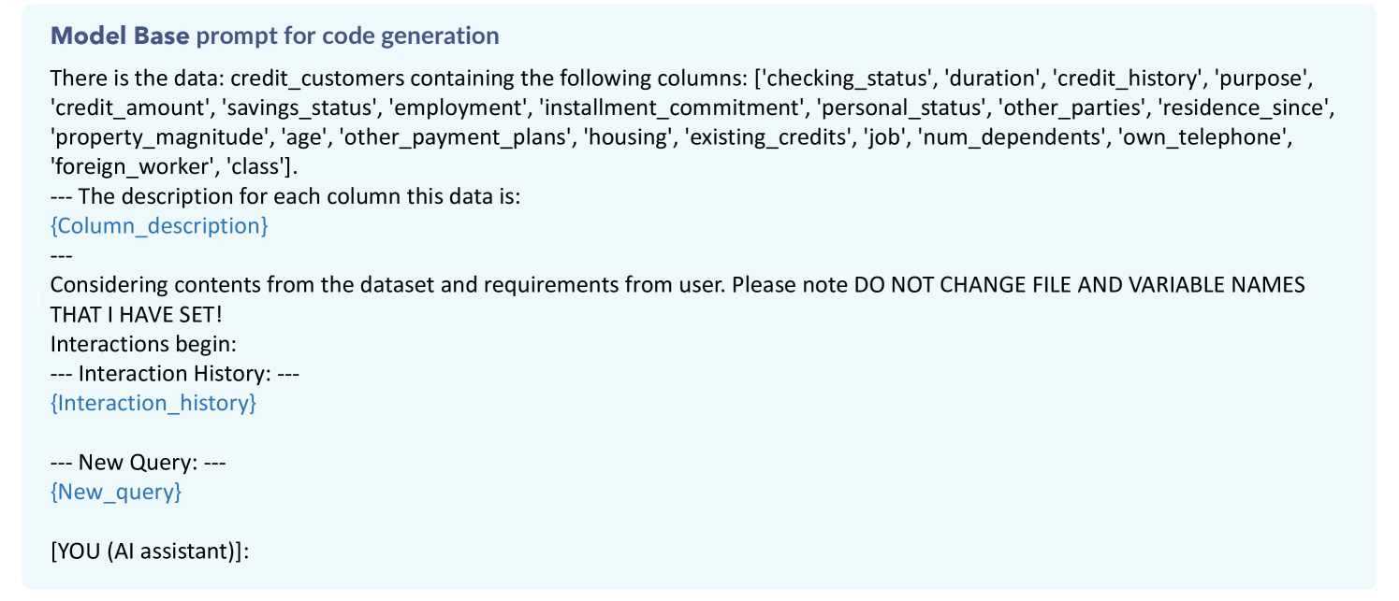Click the "--- Interaction History: ---" separator line

[174, 374]
